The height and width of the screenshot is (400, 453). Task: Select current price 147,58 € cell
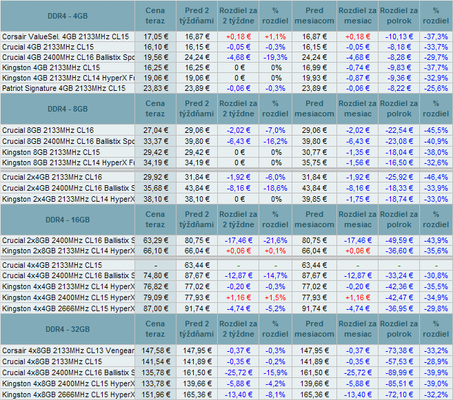point(155,350)
